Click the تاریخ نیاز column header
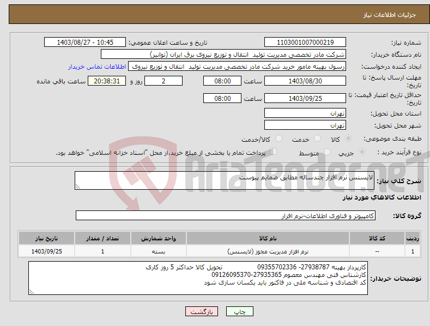This screenshot has height=326, width=430. (x=46, y=238)
